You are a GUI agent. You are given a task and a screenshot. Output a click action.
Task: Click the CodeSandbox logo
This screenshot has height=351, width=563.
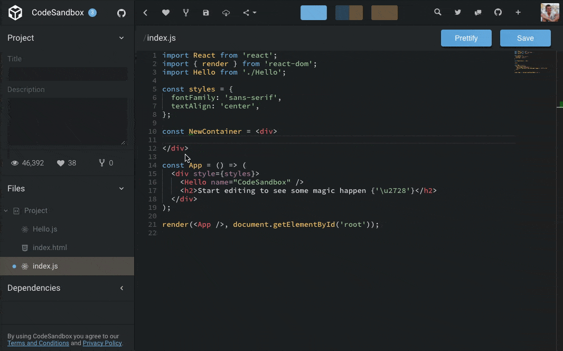[x=15, y=12]
